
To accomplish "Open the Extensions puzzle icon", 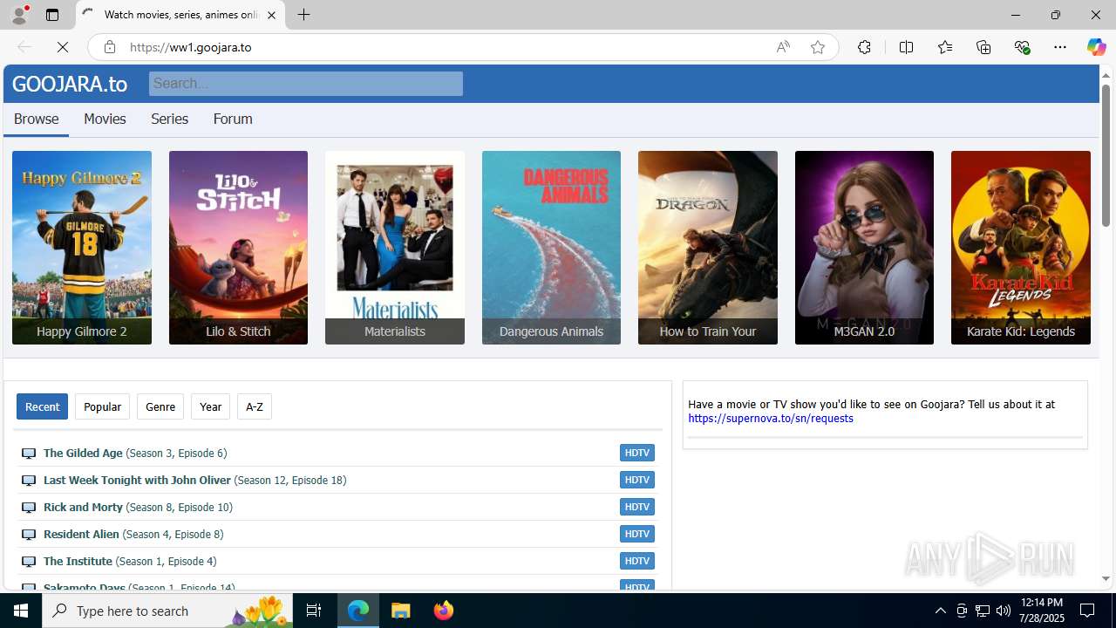I will pyautogui.click(x=864, y=47).
